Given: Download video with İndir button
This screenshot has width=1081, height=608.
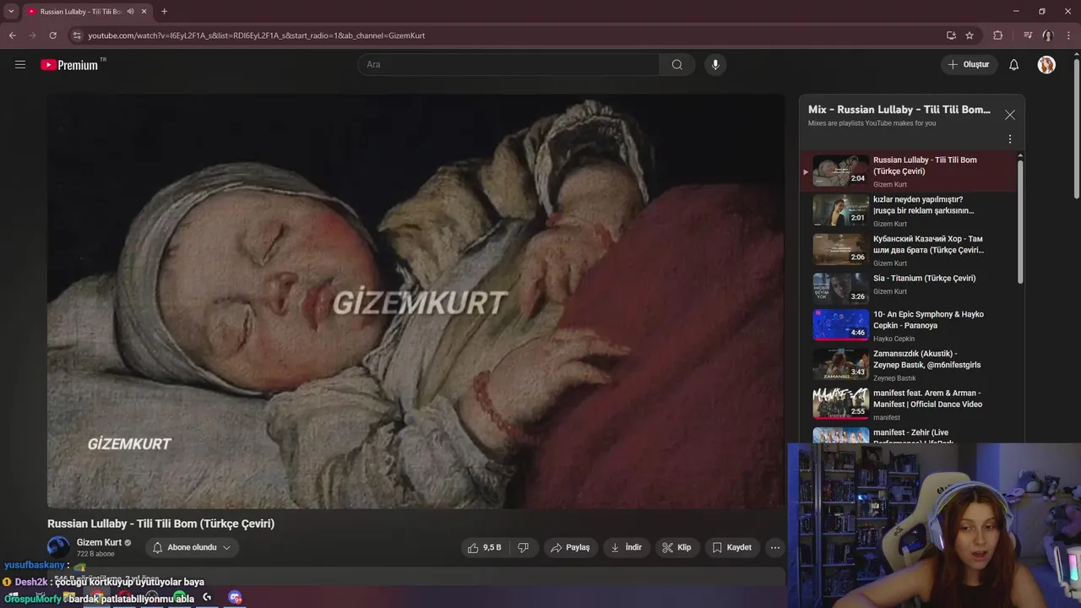Looking at the screenshot, I should [627, 547].
